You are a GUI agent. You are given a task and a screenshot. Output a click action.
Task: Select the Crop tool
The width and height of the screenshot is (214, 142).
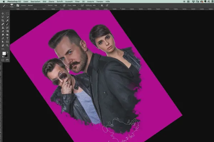3,21
